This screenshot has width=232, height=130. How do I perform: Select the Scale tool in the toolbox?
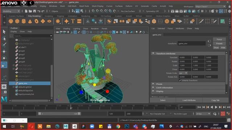click(4, 65)
